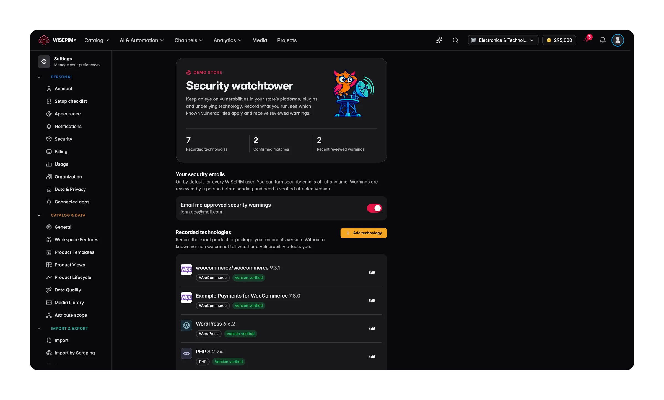664x400 pixels.
Task: Open the search magnifier icon
Action: coord(455,40)
